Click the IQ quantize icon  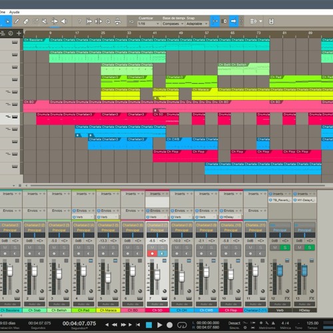click(x=131, y=21)
